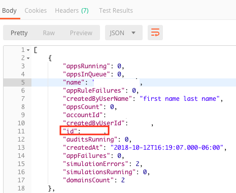Select the Preview view mode

(81, 33)
